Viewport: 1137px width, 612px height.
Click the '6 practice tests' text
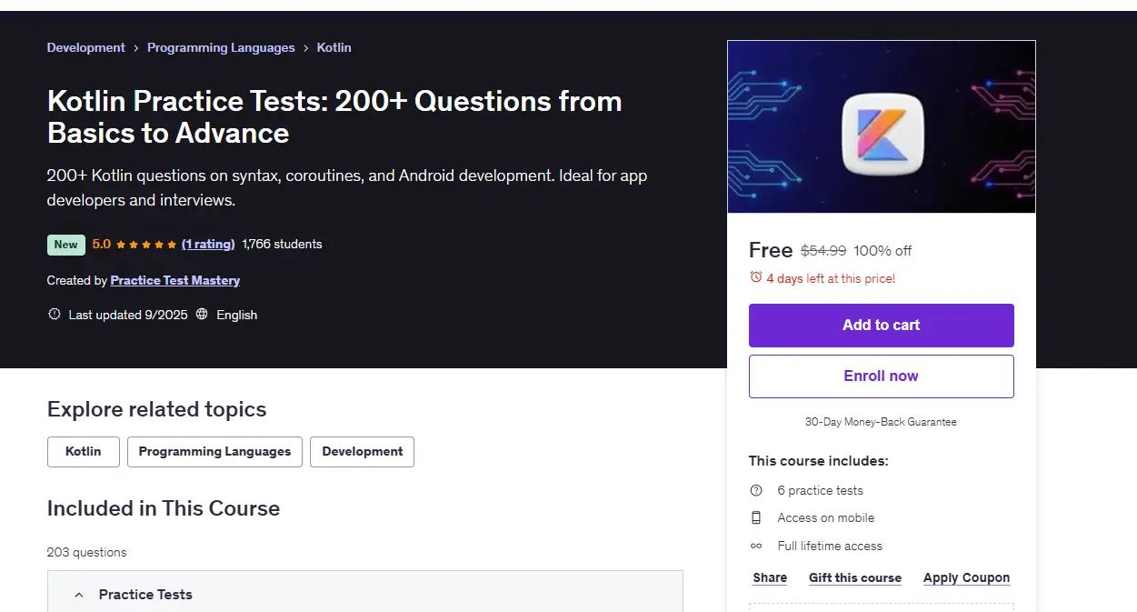click(820, 490)
